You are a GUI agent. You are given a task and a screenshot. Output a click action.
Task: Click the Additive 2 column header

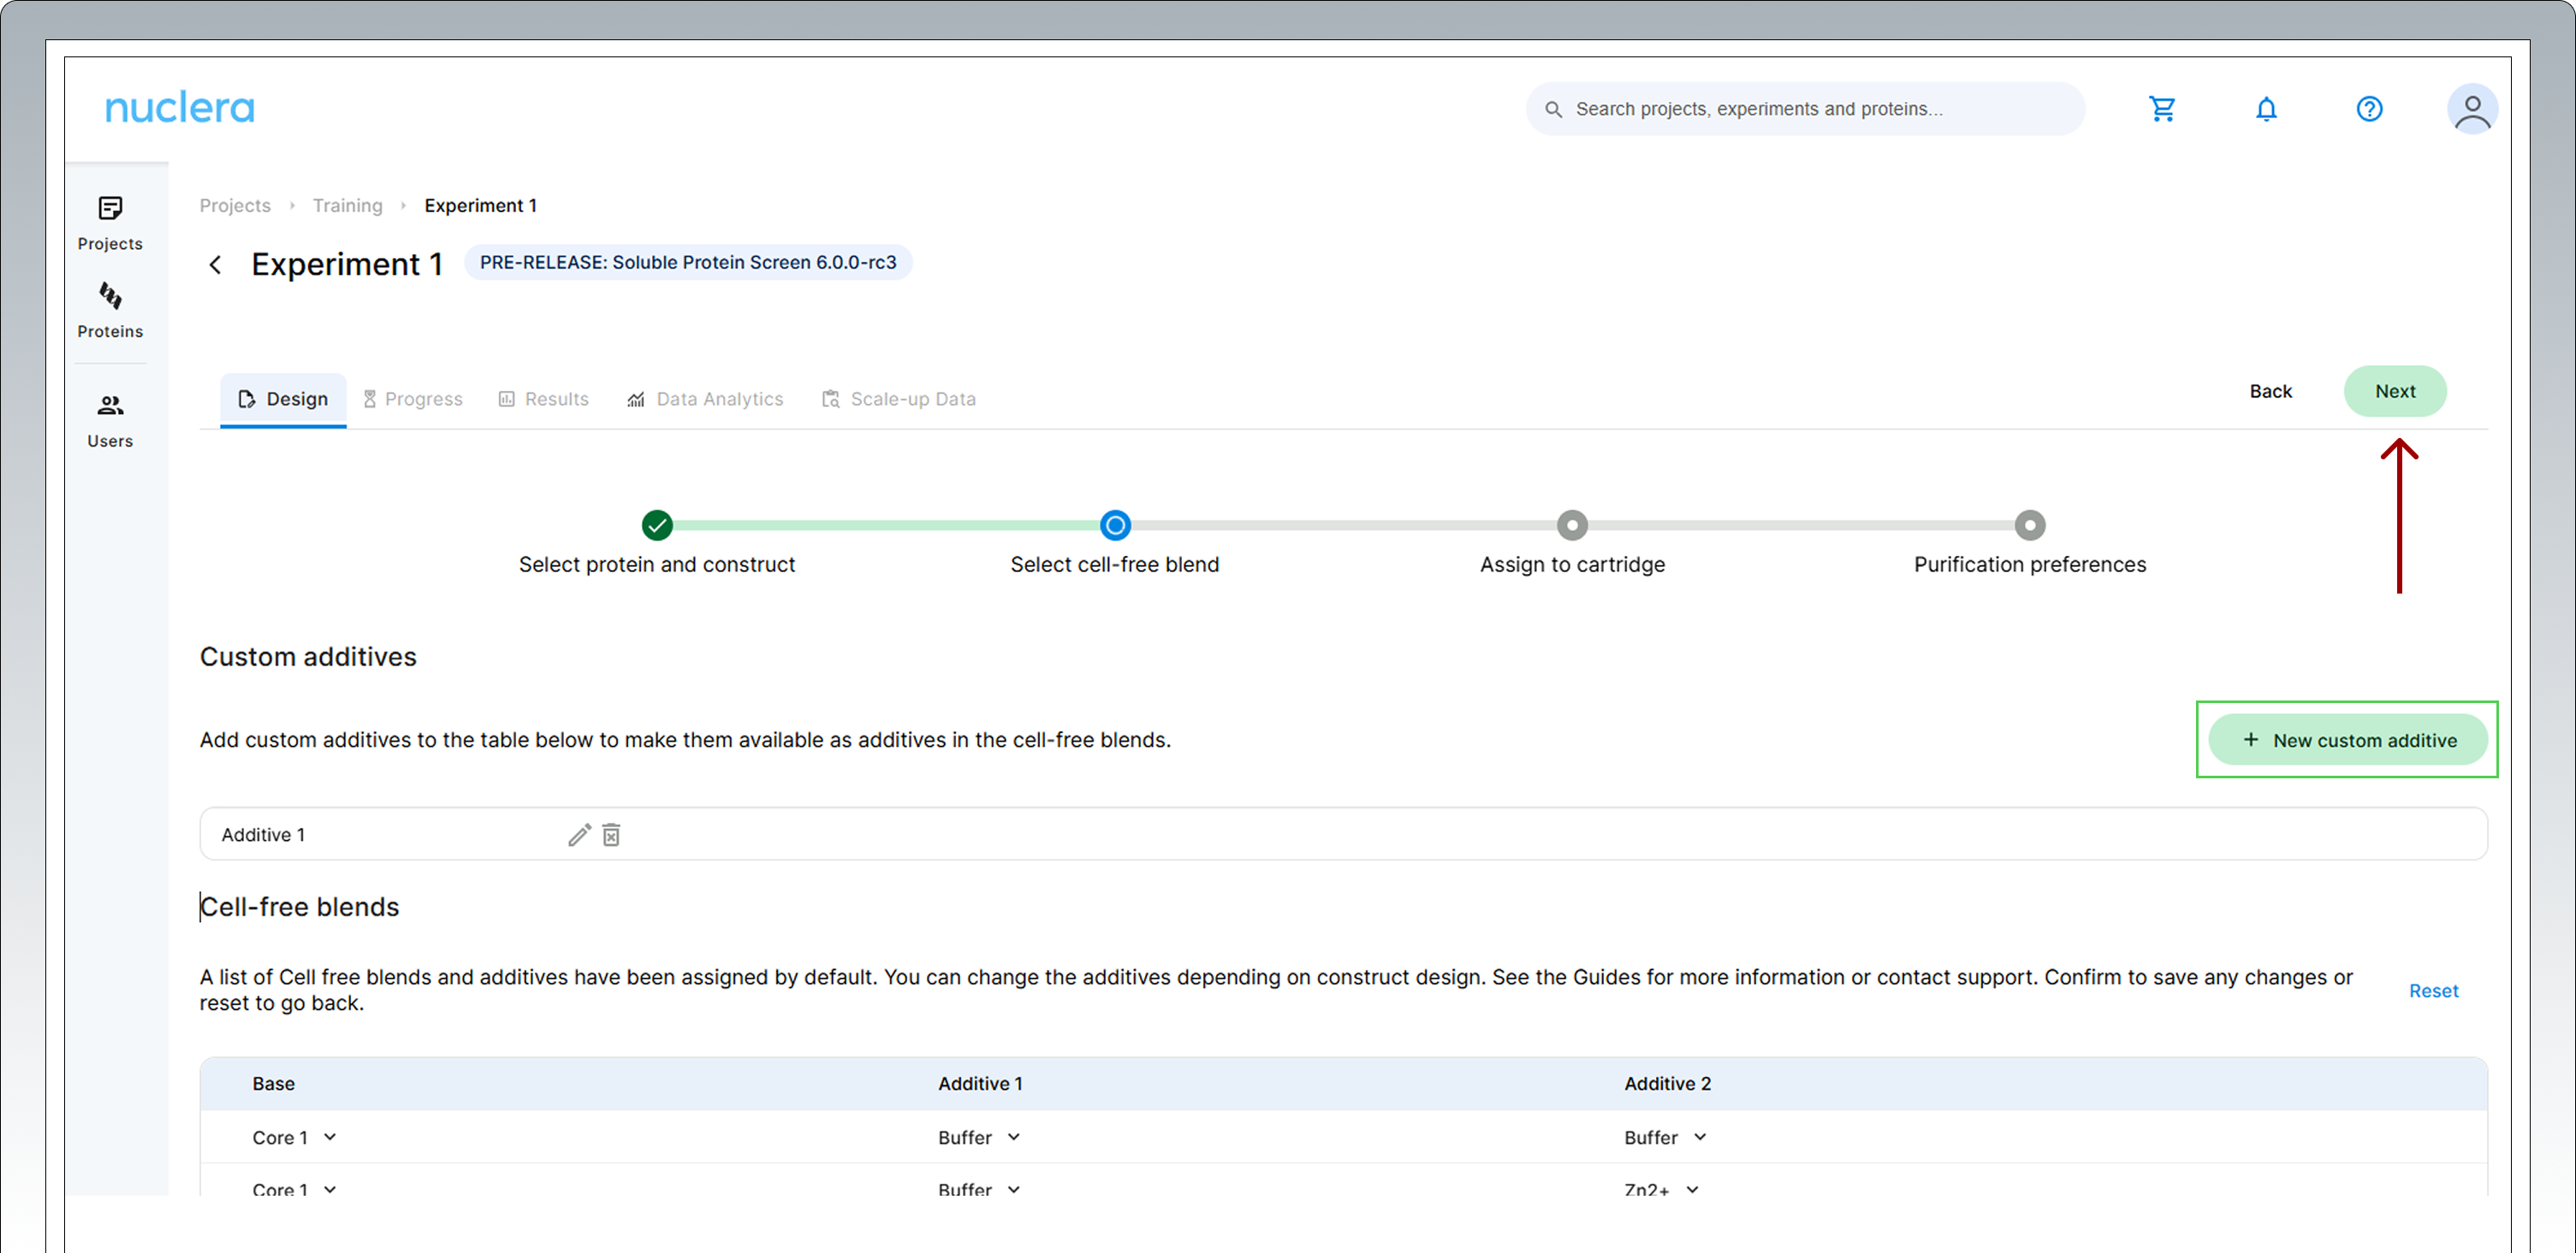click(1667, 1083)
